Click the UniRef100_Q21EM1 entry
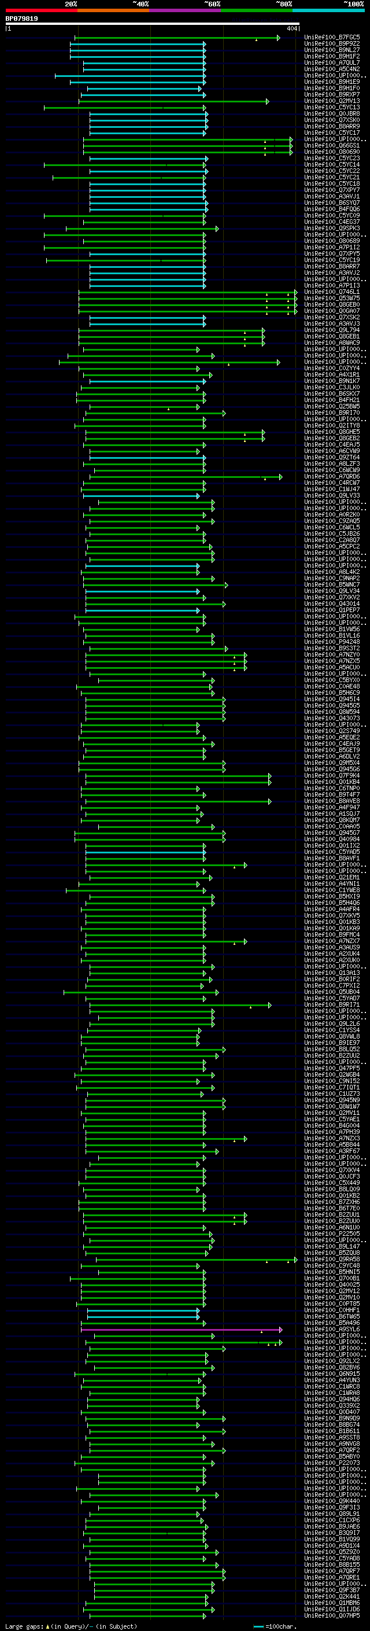The height and width of the screenshot is (1631, 370). tap(331, 878)
